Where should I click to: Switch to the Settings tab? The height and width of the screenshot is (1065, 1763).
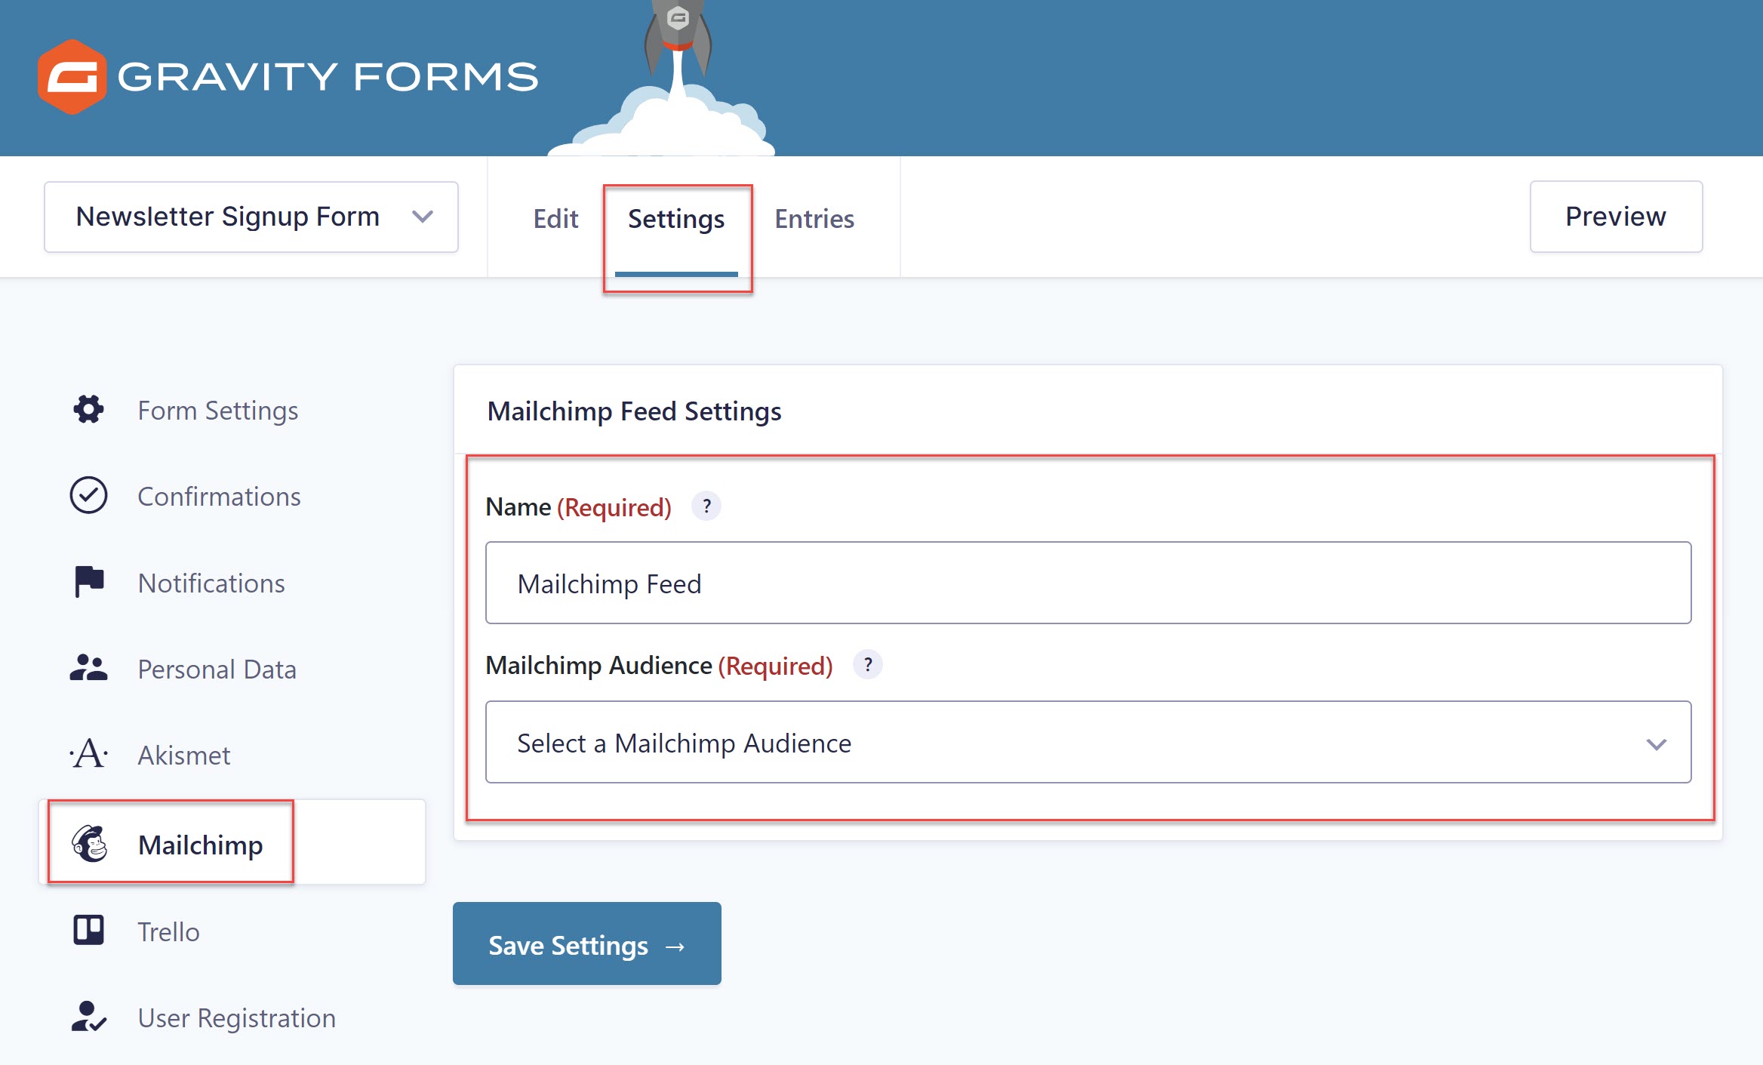676,219
